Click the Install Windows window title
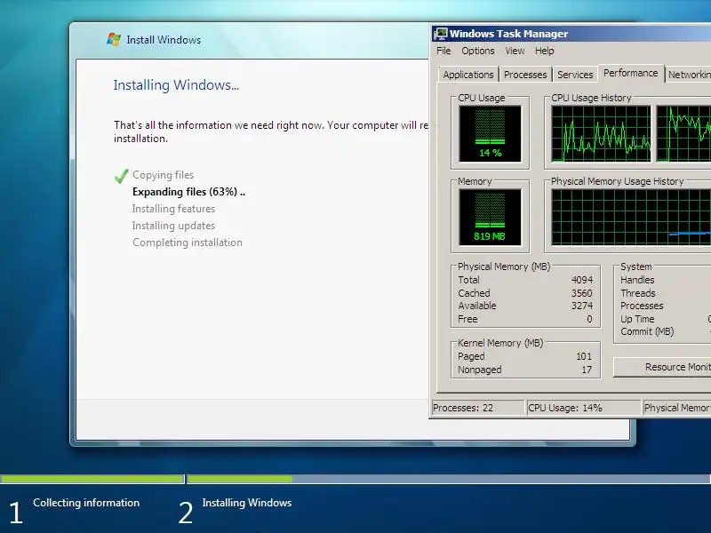The height and width of the screenshot is (533, 711). 164,40
